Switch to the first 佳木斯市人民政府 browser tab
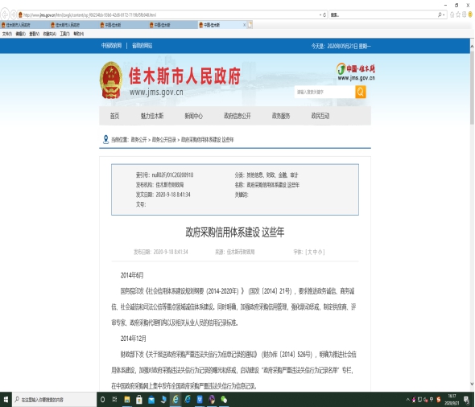This screenshot has width=475, height=407. 17,25
